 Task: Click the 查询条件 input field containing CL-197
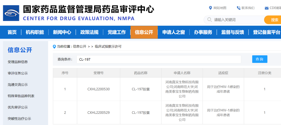[159, 59]
